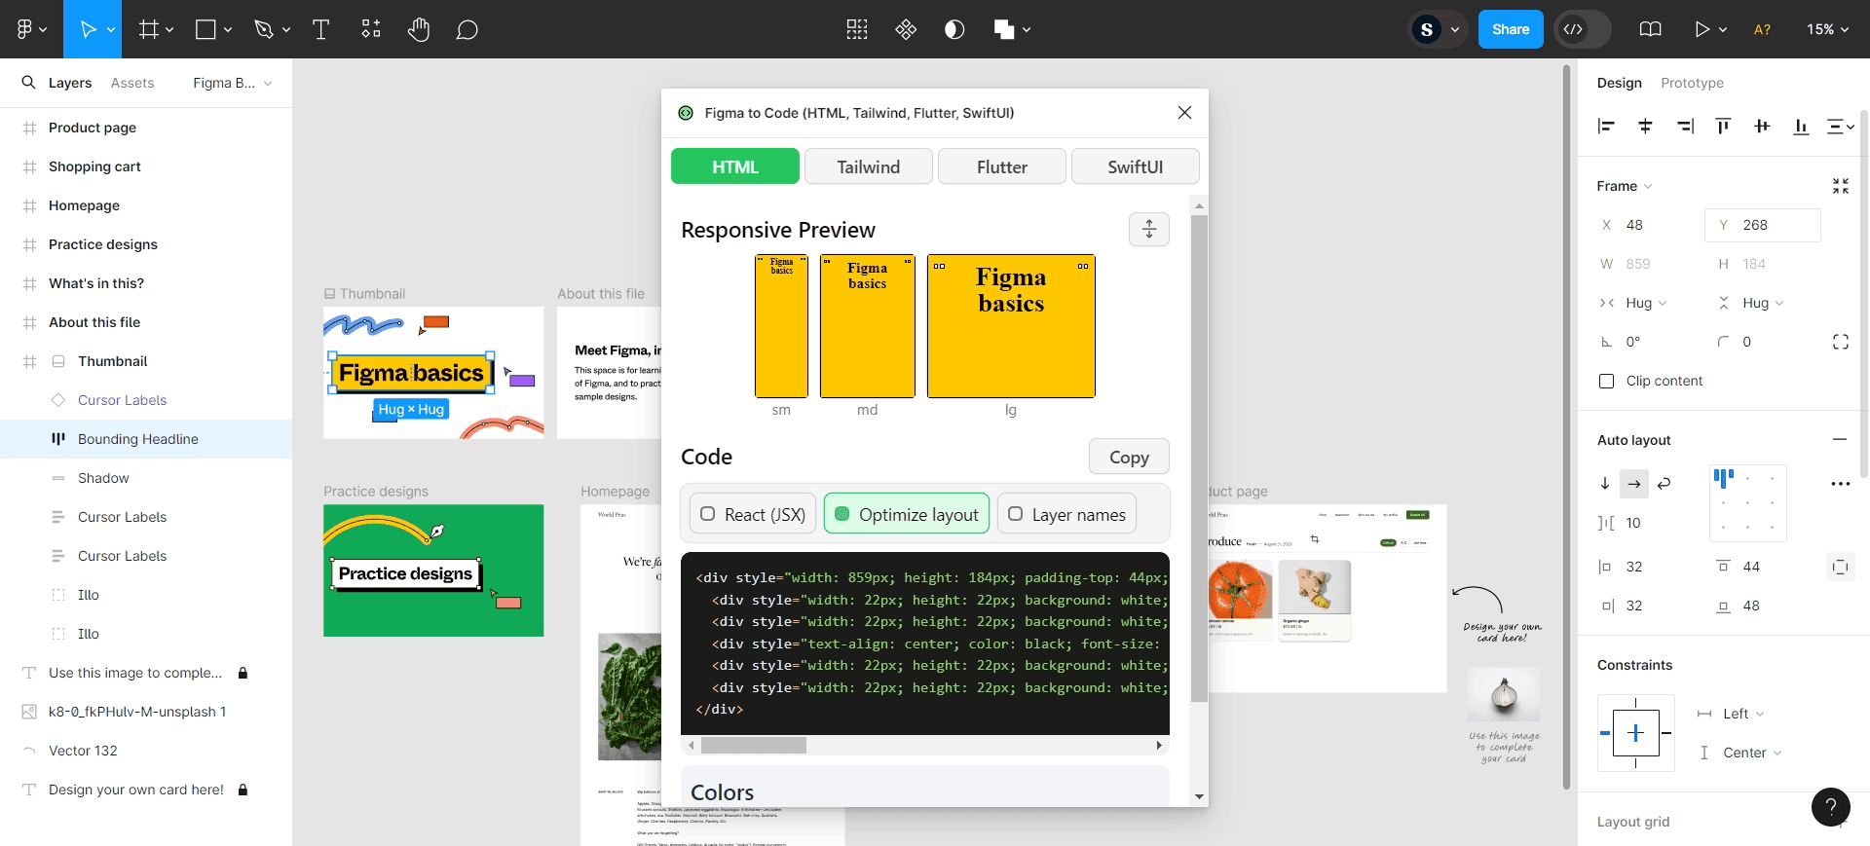The width and height of the screenshot is (1870, 846).
Task: Open the Figma main menu
Action: point(31,29)
